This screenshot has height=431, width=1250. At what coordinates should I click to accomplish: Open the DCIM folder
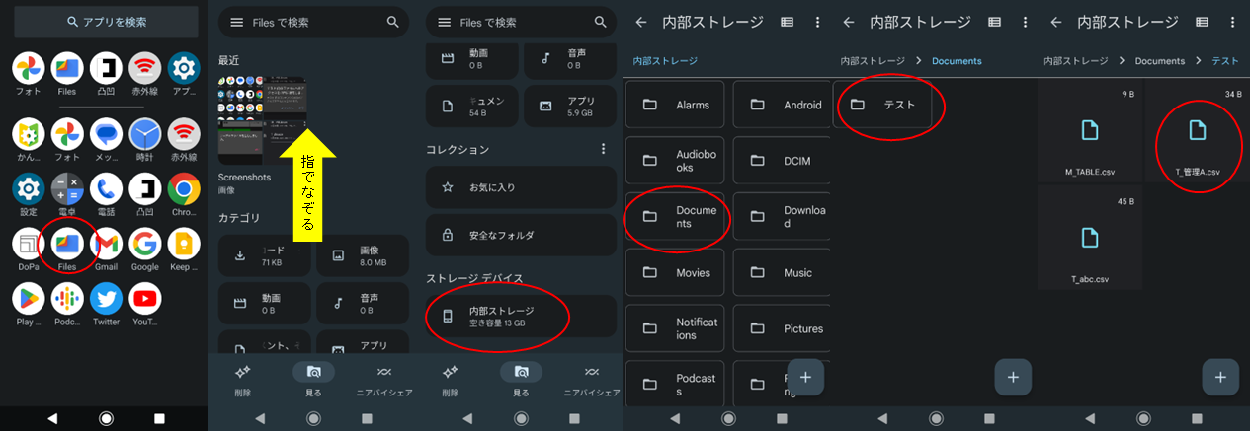785,161
